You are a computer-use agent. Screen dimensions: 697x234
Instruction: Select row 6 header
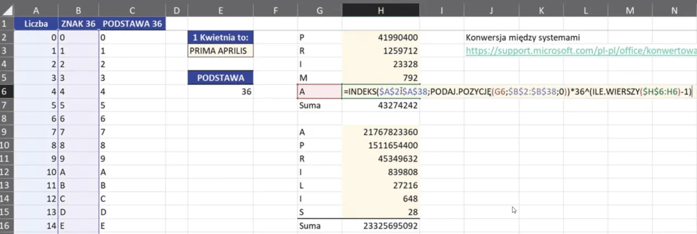coord(7,92)
